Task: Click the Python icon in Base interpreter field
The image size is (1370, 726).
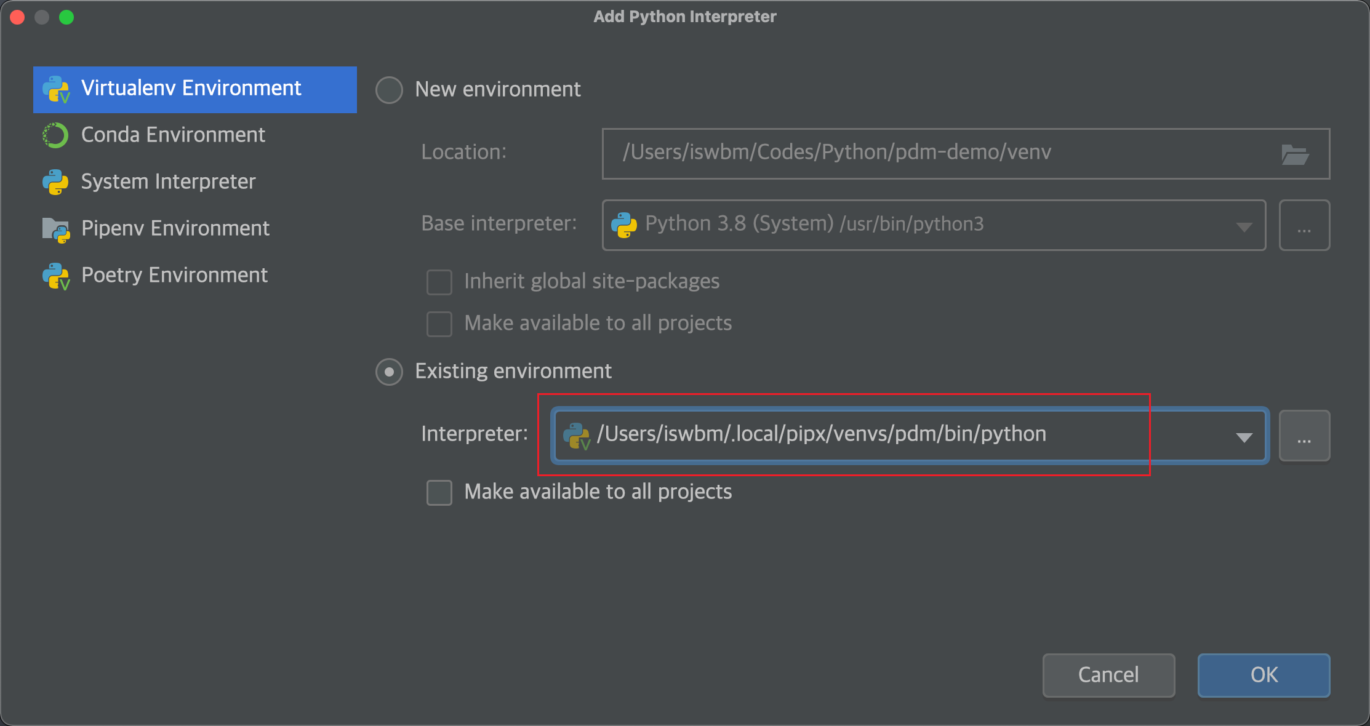Action: (x=625, y=225)
